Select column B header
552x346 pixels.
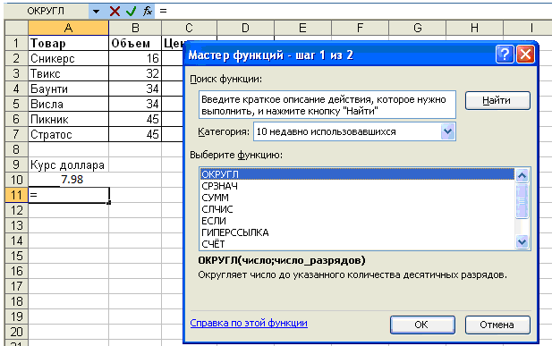(135, 28)
